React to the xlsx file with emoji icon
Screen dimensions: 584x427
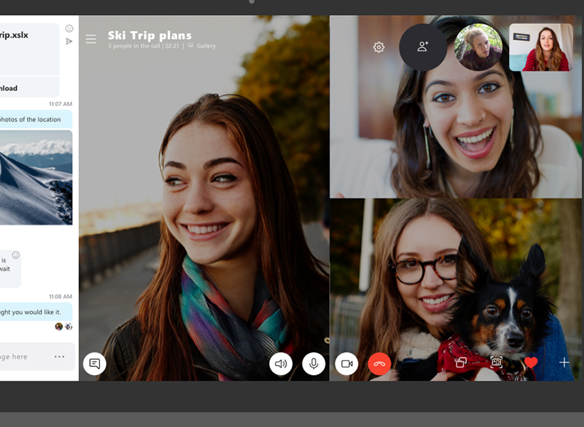coord(69,28)
